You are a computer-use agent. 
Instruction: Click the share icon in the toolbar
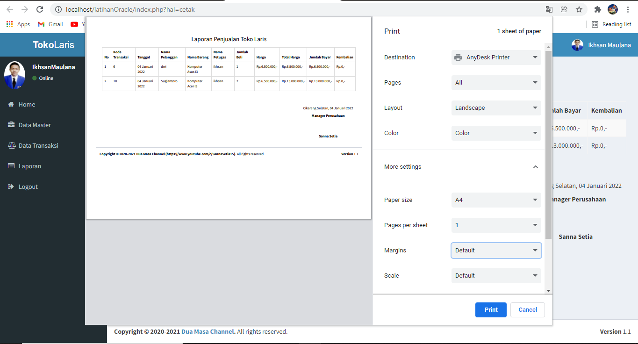coord(564,9)
